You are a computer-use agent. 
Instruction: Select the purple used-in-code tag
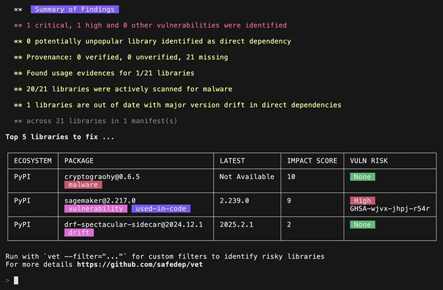click(161, 209)
